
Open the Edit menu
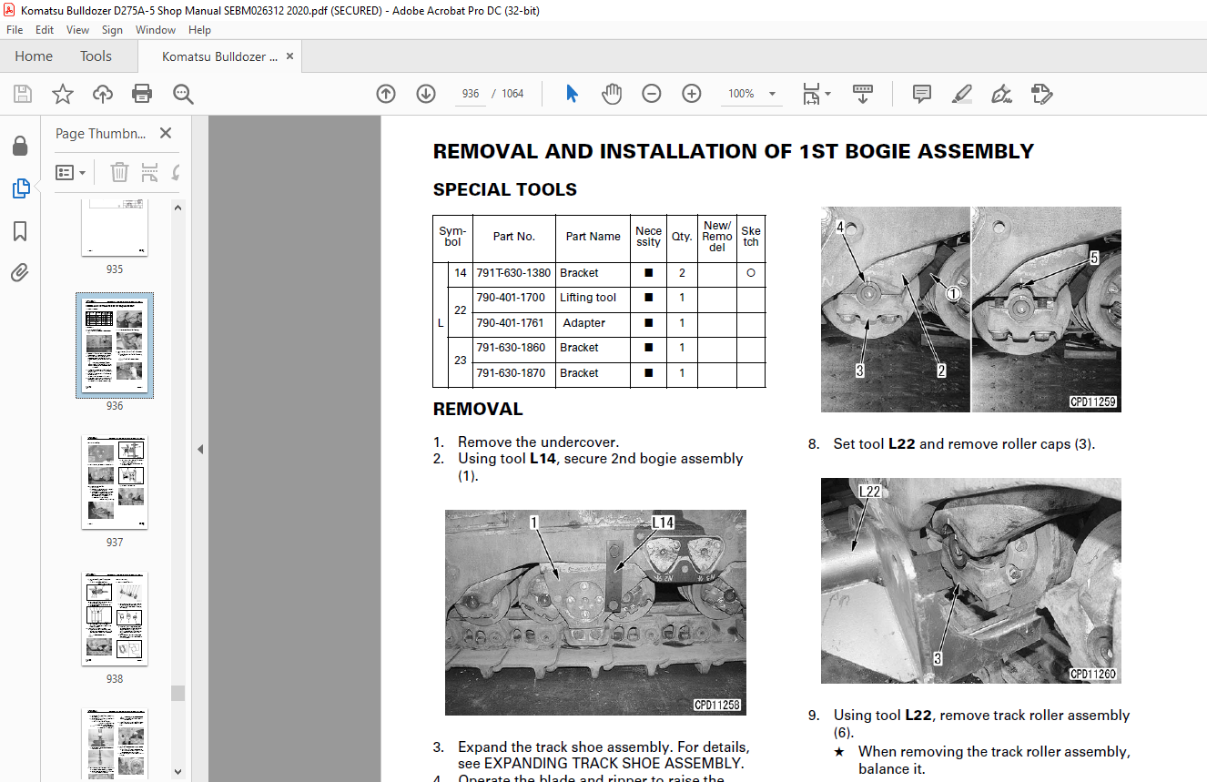pyautogui.click(x=45, y=30)
